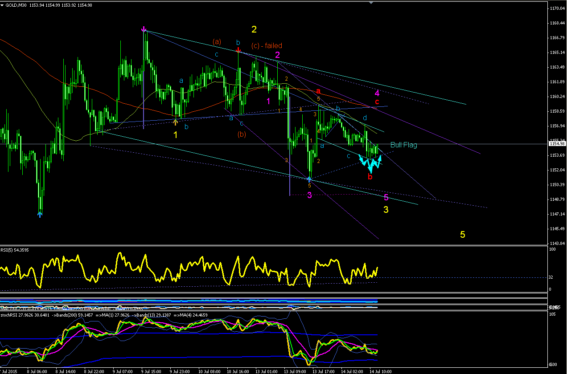
Task: Click the '13 Jul 17:00' time label
Action: [324, 371]
